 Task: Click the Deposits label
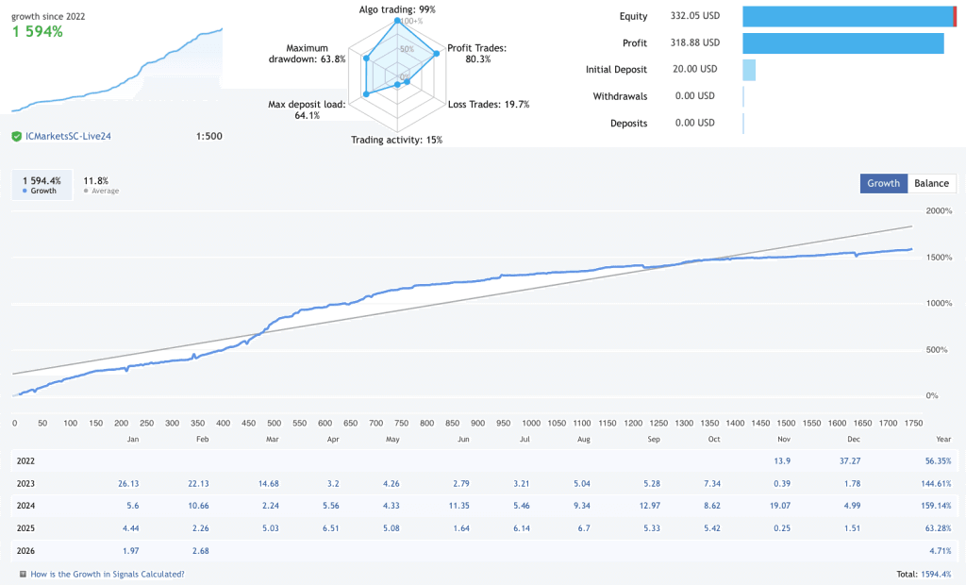pos(628,124)
